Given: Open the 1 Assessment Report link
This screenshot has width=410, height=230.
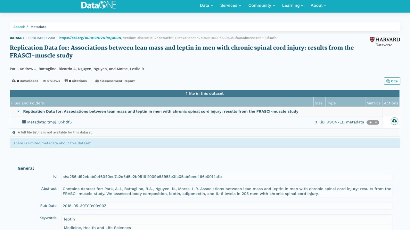Looking at the screenshot, I should click(x=115, y=81).
